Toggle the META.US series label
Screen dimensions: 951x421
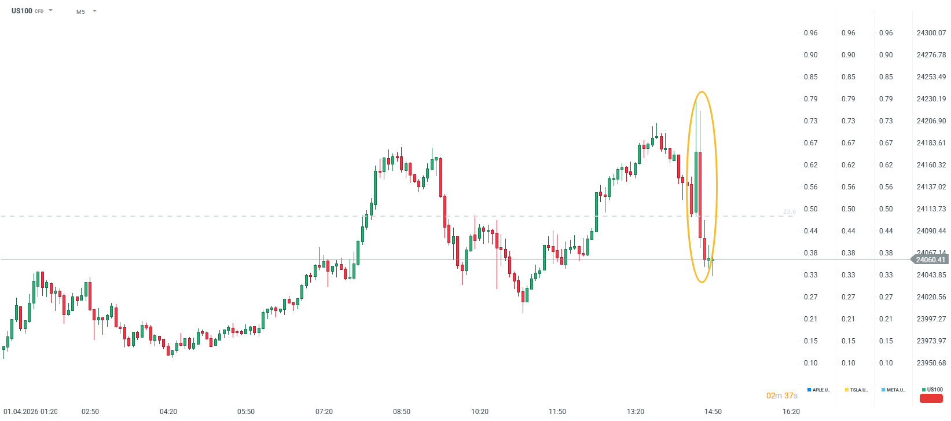pos(896,390)
